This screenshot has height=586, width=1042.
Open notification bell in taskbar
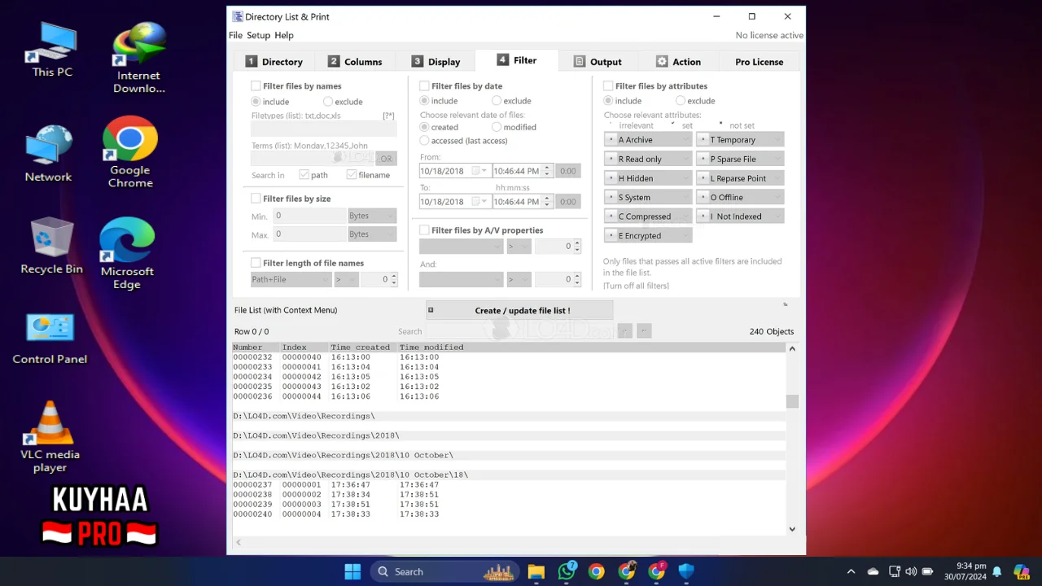tap(997, 571)
